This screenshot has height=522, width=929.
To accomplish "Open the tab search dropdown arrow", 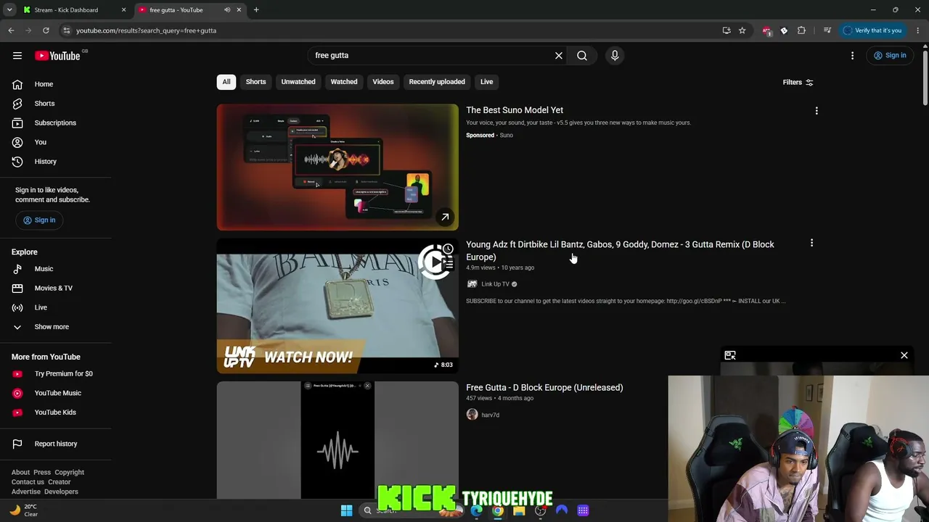I will point(9,10).
